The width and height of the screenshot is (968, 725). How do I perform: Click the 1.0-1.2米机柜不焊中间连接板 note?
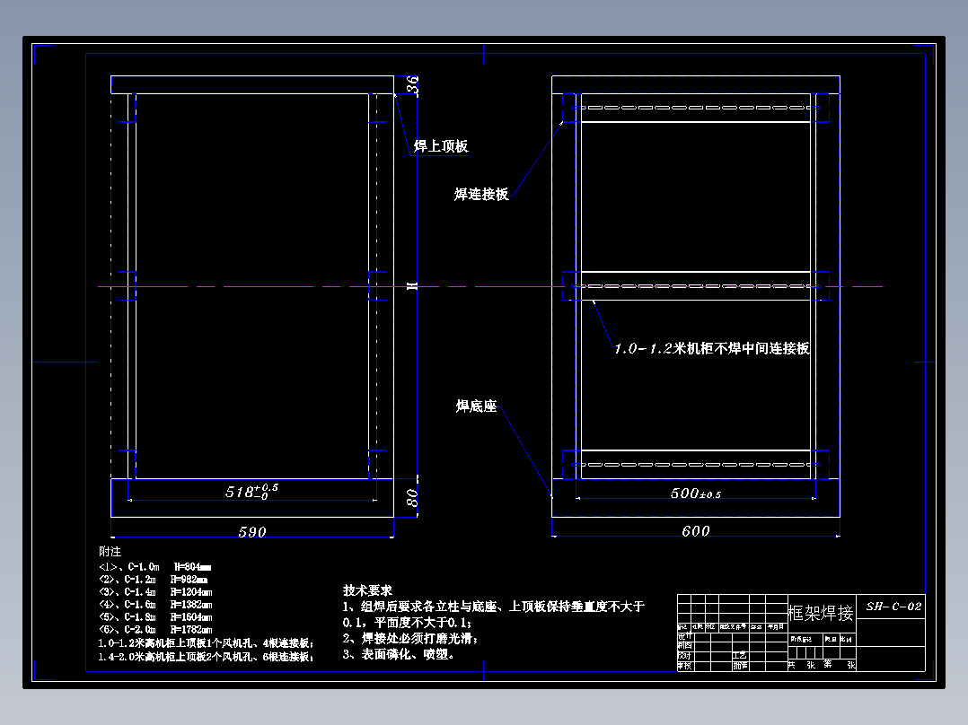click(x=714, y=346)
